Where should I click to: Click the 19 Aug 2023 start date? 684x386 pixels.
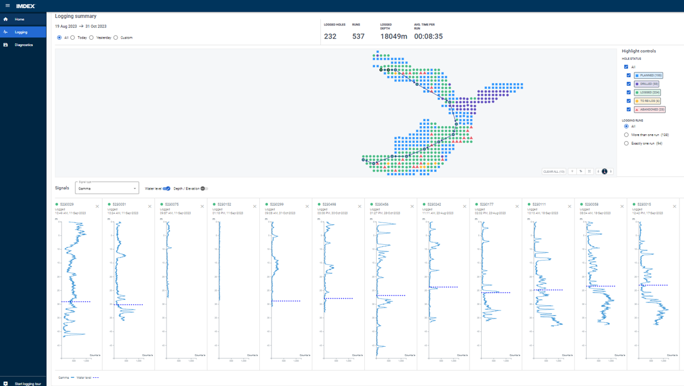66,26
